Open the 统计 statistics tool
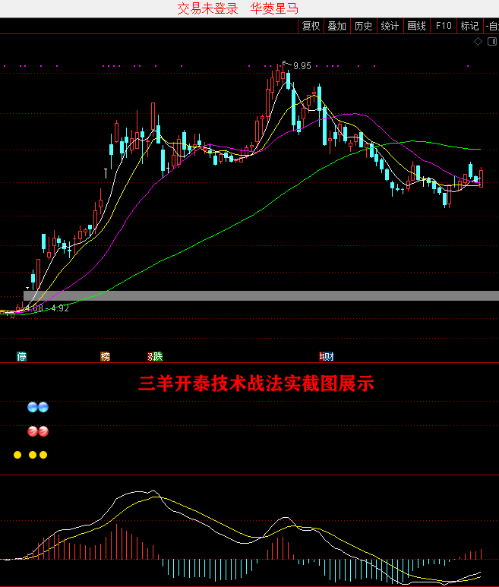The width and height of the screenshot is (499, 587). coord(390,26)
